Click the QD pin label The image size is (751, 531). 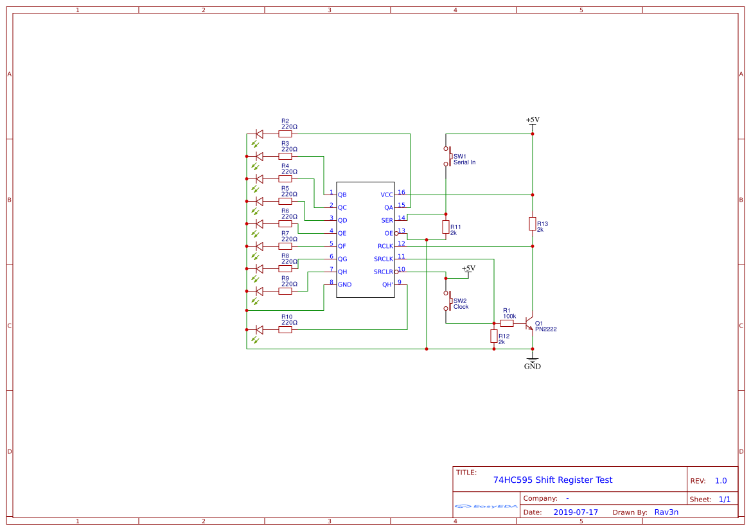click(342, 221)
